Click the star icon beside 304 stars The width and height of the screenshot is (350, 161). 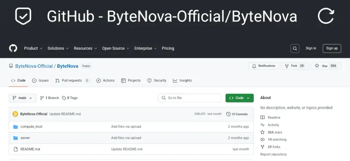pos(262,132)
